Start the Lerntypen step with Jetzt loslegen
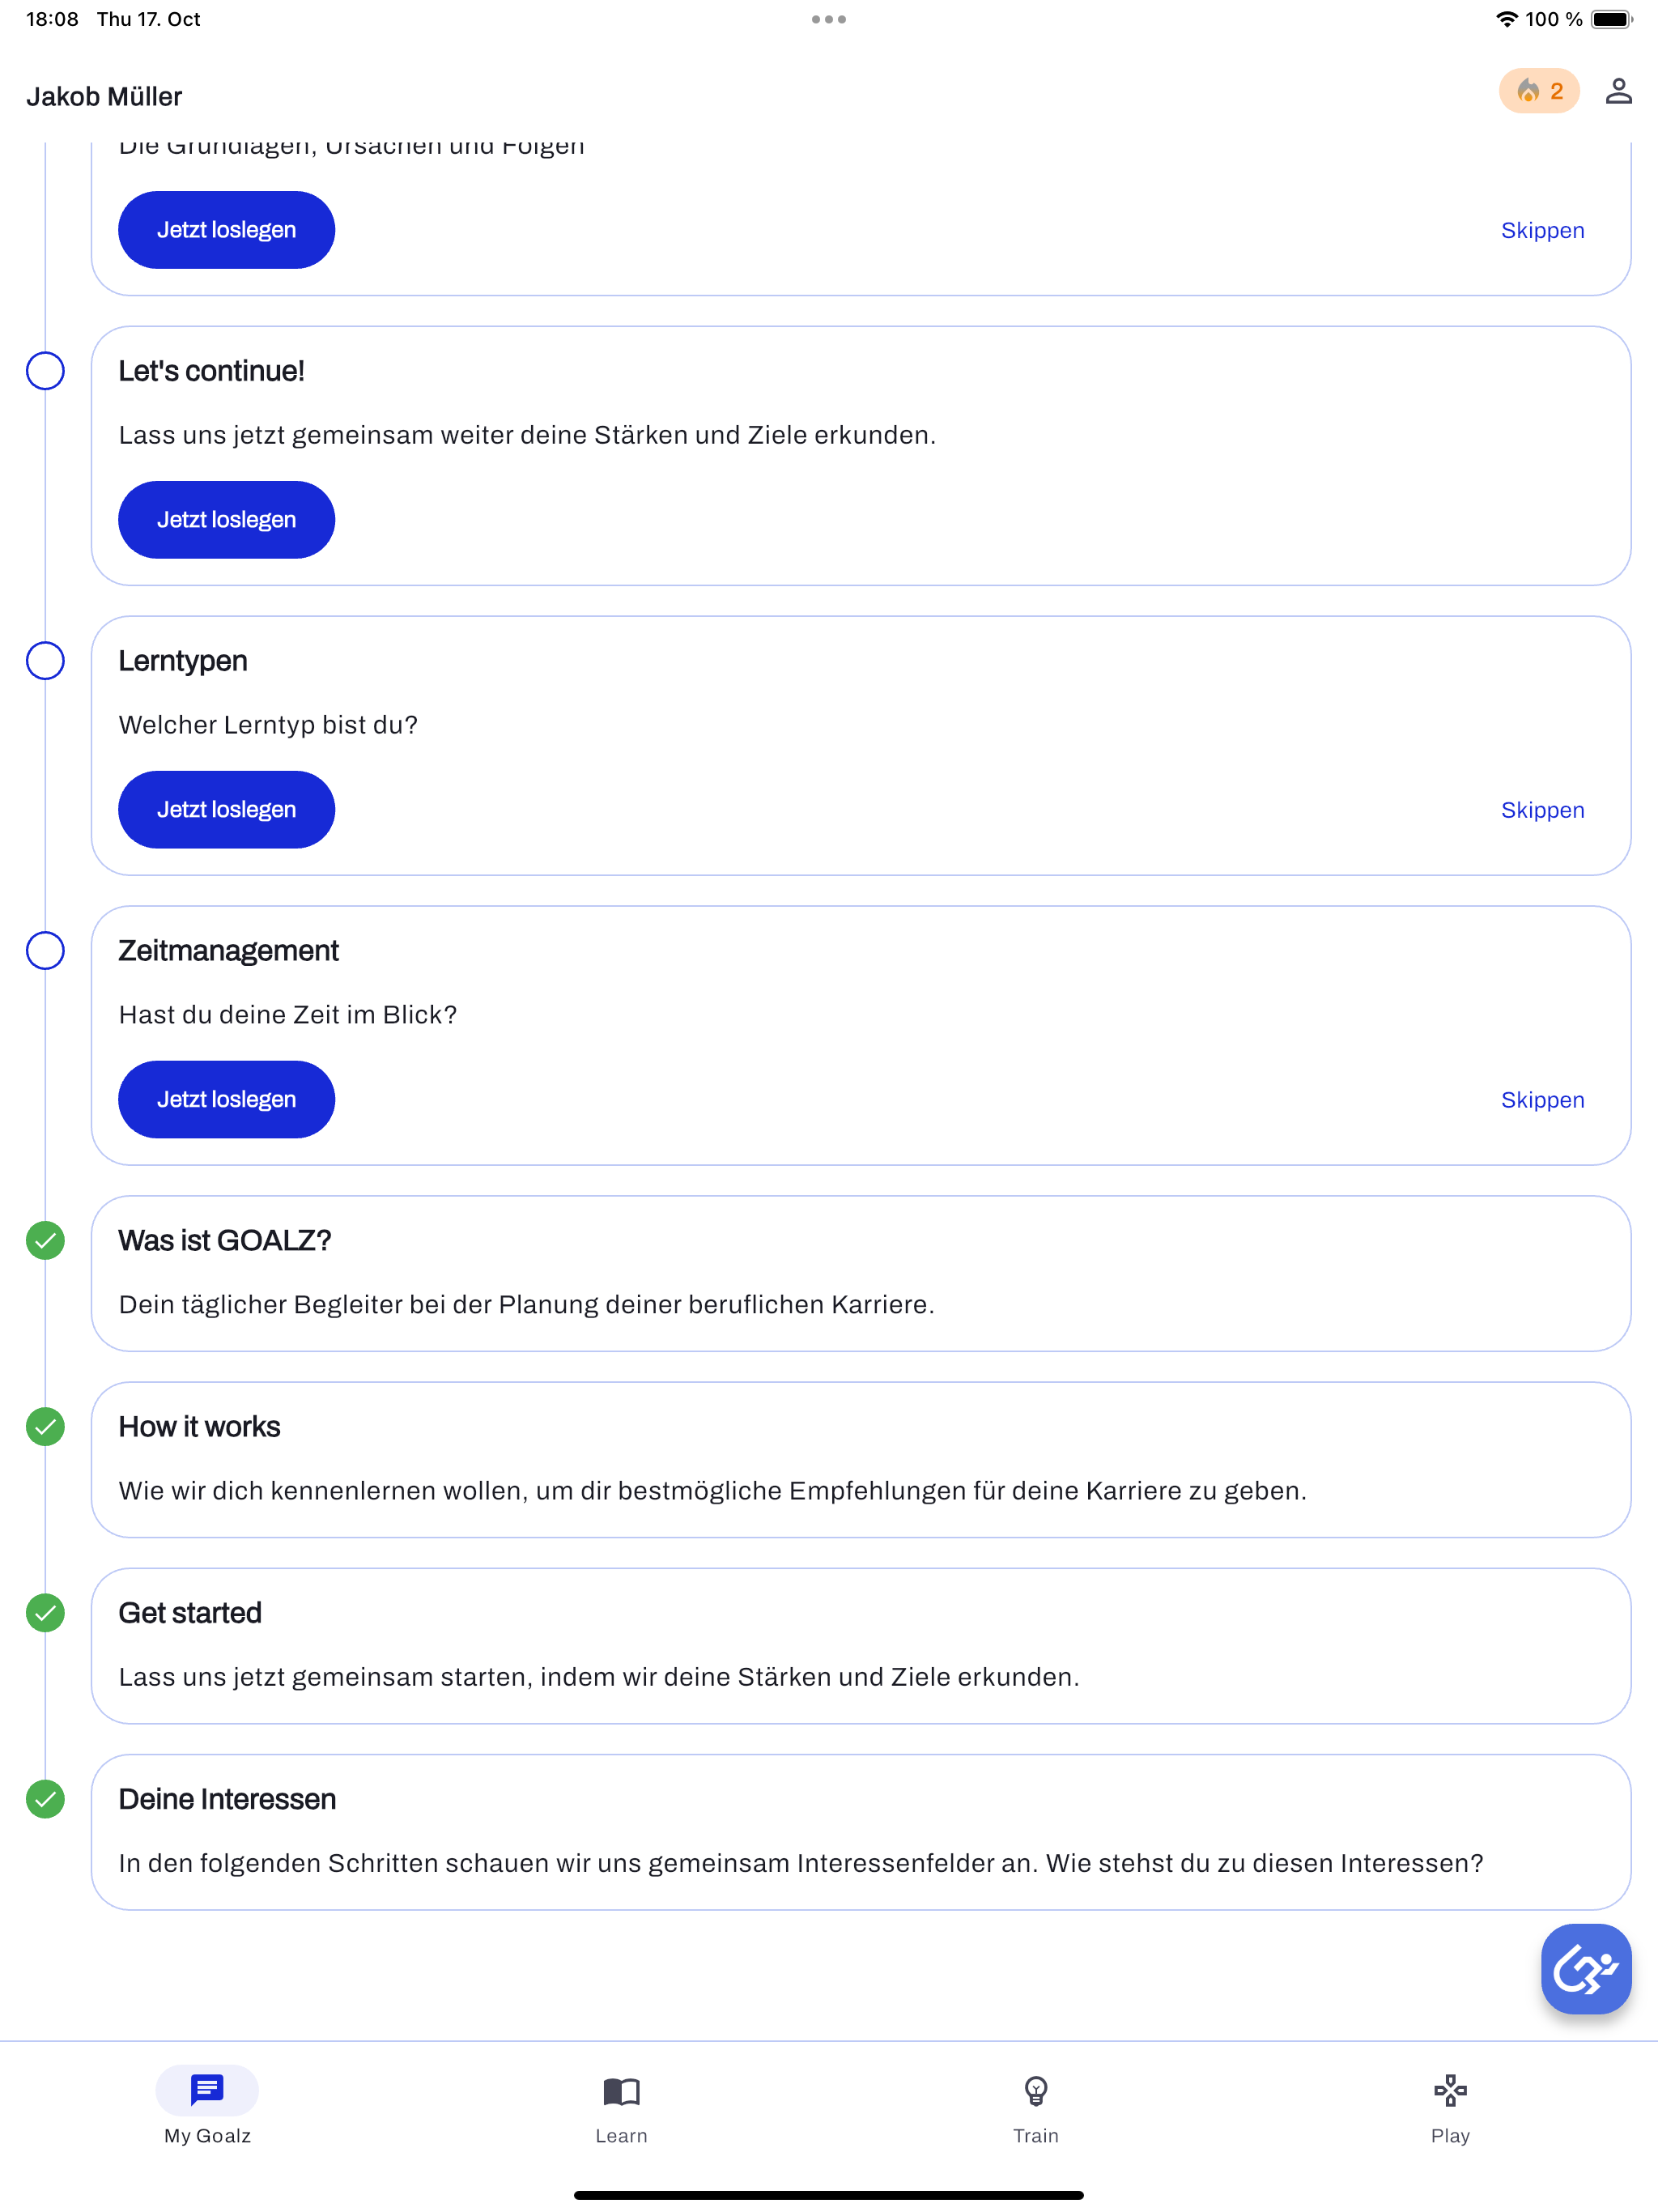1658x2212 pixels. (226, 810)
